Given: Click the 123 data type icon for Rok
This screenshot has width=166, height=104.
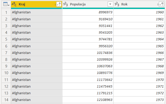Looking at the screenshot, I should [x=117, y=4].
